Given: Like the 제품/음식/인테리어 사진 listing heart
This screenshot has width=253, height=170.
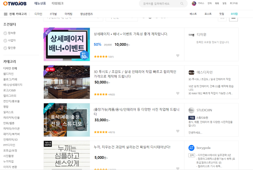Looking at the screenshot, I should (178, 131).
